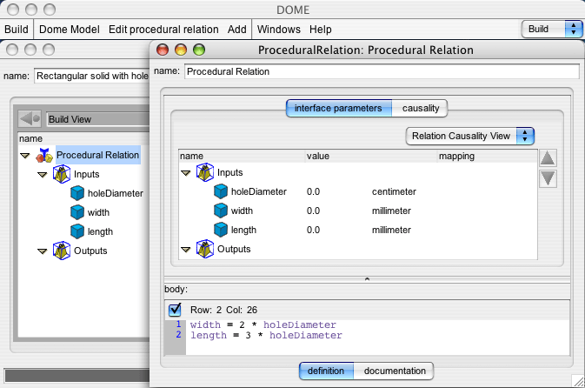The height and width of the screenshot is (388, 585).
Task: Collapse the Outputs group in the parameters table
Action: tap(185, 250)
